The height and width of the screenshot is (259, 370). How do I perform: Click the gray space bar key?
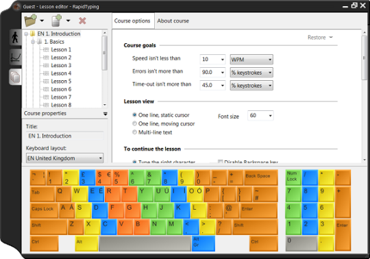145,243
